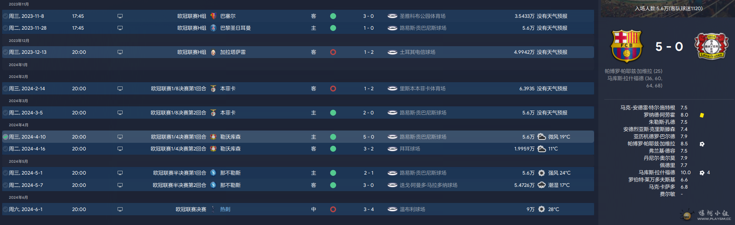Click the stadium icon beside 温布利球场
Viewport: 735px width, 225px height.
pyautogui.click(x=392, y=209)
